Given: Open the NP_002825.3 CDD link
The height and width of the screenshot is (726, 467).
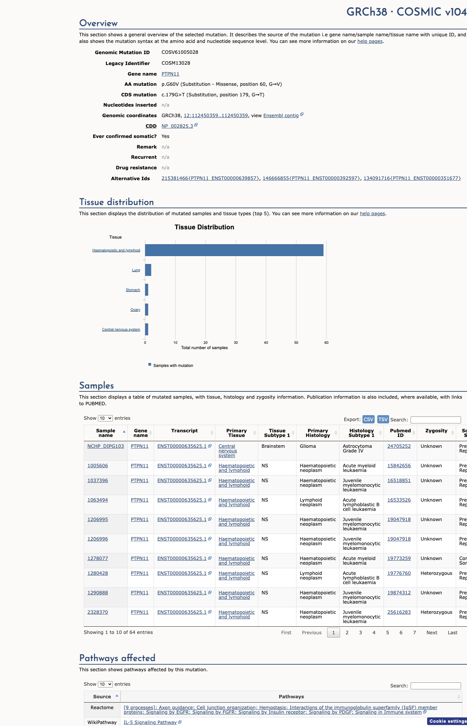Looking at the screenshot, I should pyautogui.click(x=177, y=126).
